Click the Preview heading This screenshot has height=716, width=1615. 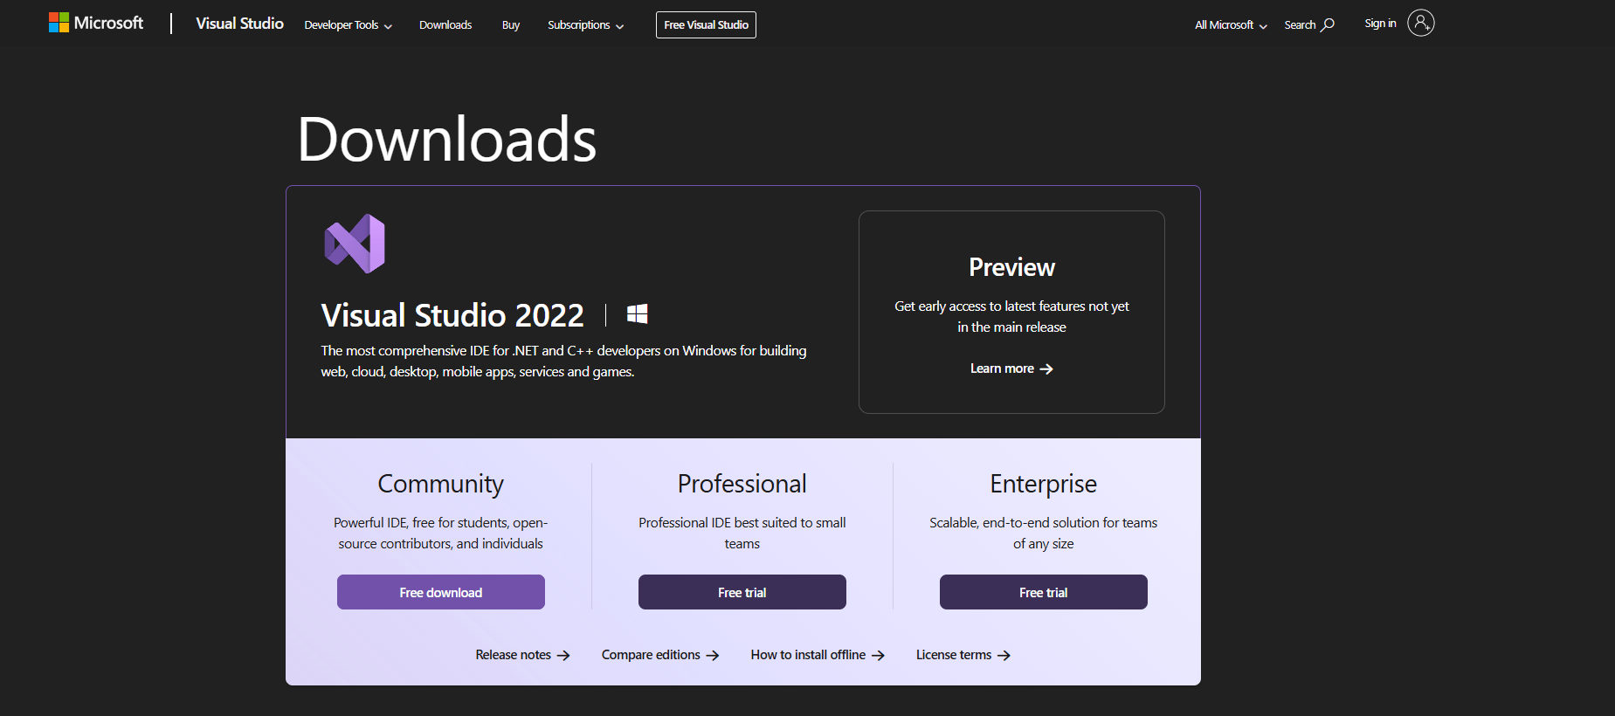click(x=1011, y=267)
